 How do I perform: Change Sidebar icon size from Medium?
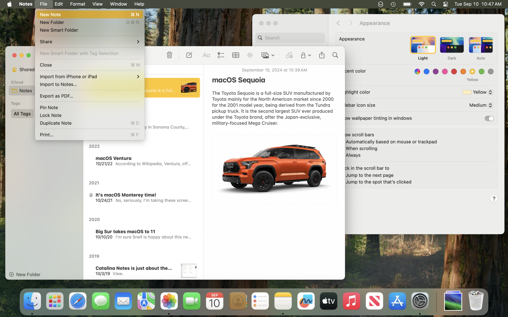pos(481,105)
